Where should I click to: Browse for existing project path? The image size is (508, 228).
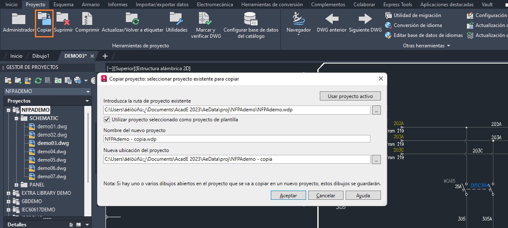coord(376,110)
